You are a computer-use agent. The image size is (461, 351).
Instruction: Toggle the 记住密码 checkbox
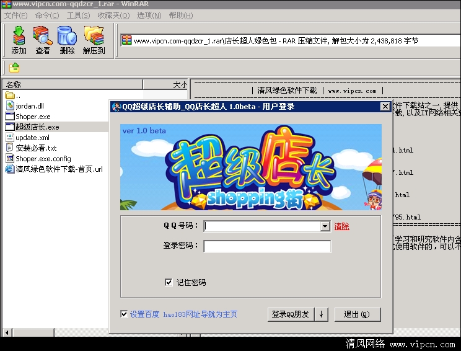(x=169, y=282)
